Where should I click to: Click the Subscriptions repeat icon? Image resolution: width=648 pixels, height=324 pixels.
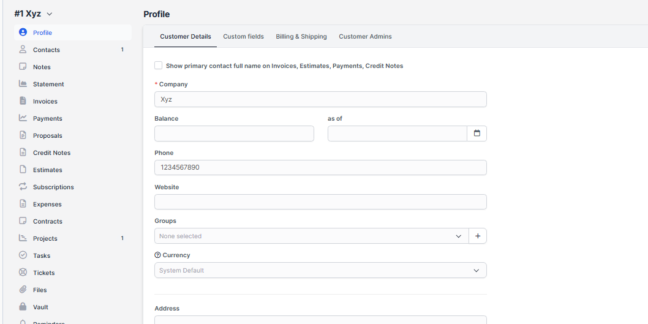click(23, 187)
